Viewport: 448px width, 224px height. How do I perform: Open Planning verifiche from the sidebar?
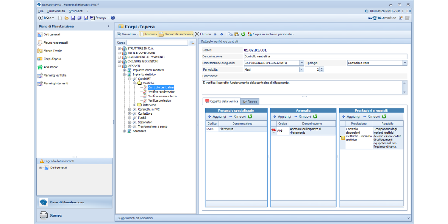[55, 75]
